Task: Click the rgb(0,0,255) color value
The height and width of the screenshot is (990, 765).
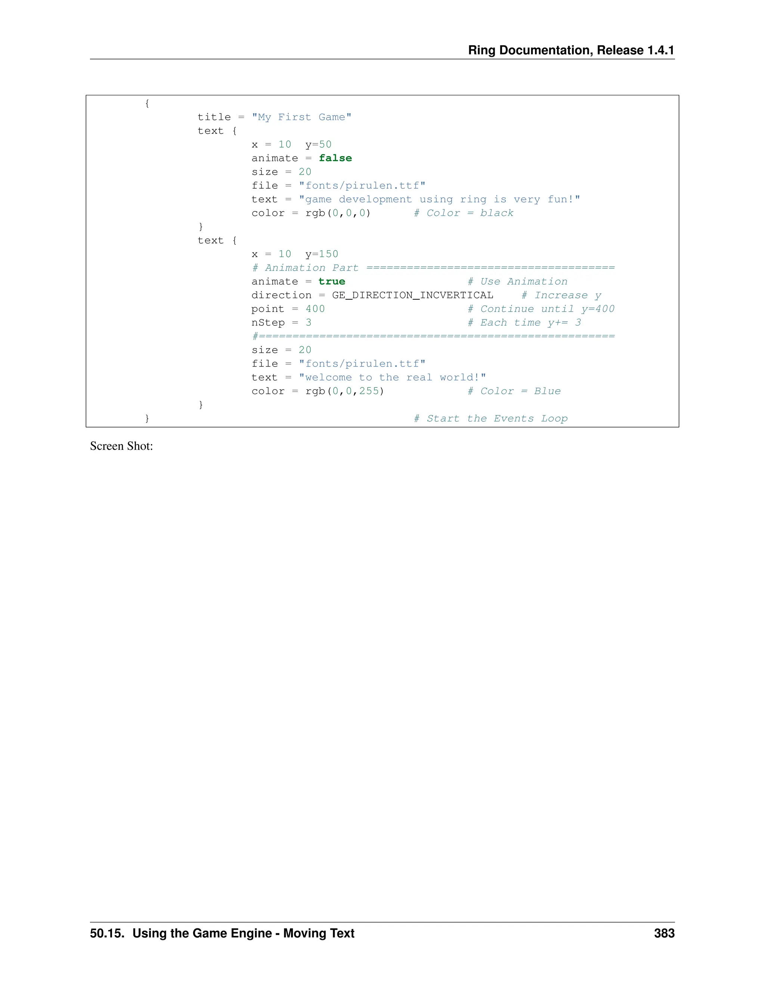Action: pos(344,391)
